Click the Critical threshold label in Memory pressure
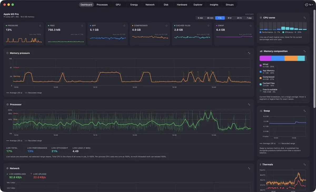Image resolution: width=316 pixels, height=192 pixels. pos(16,67)
